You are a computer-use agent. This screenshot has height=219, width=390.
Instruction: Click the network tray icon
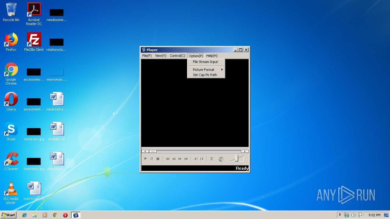pos(346,215)
